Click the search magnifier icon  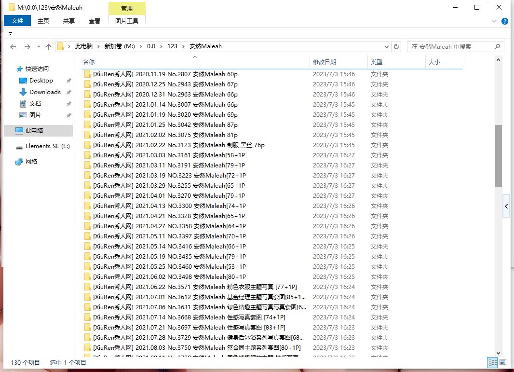497,47
